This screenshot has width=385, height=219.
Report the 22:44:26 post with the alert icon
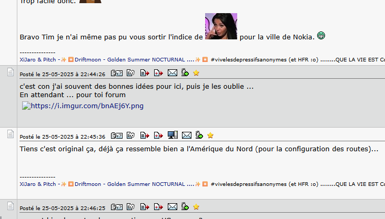[x=185, y=72]
